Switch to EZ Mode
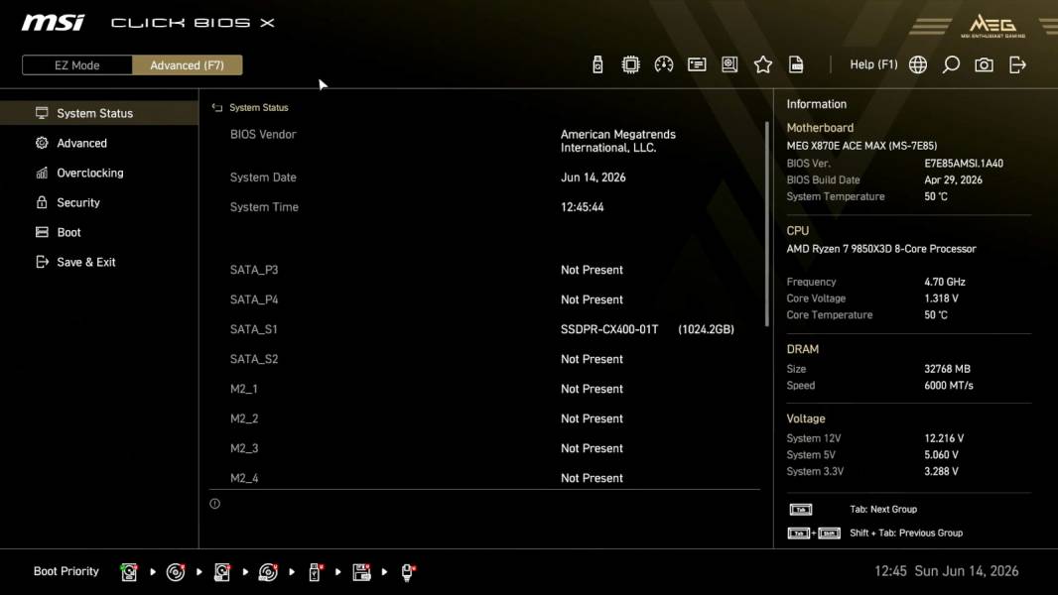1058x595 pixels. click(x=77, y=64)
